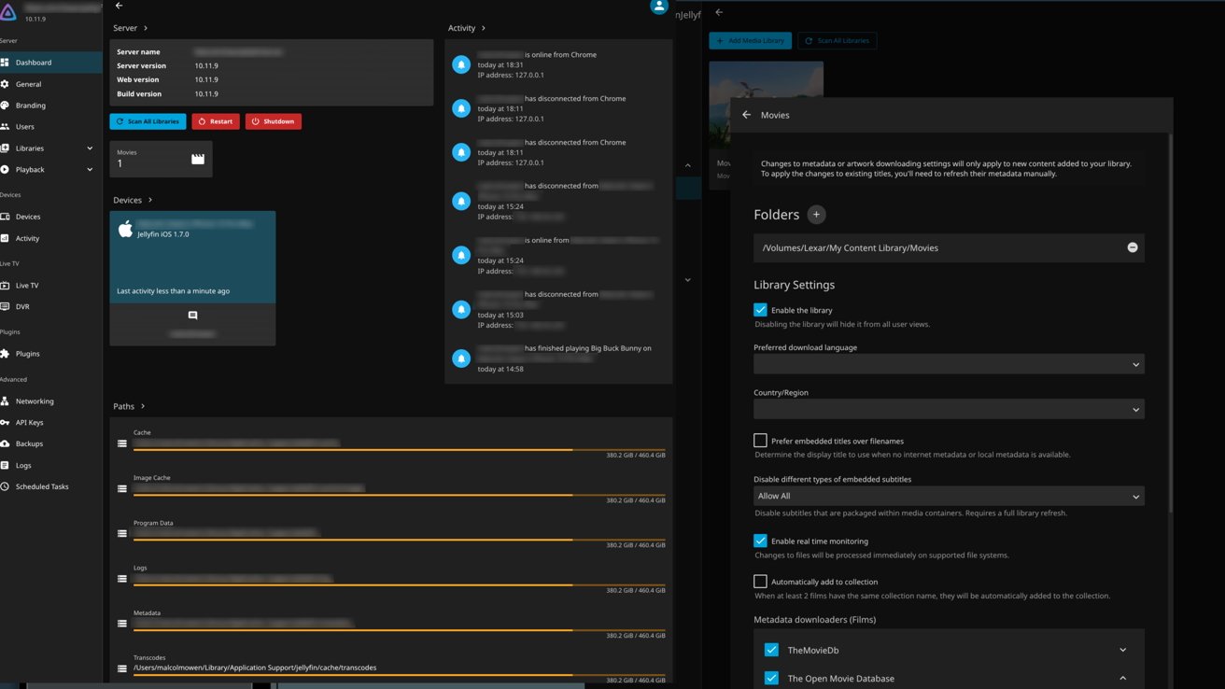The width and height of the screenshot is (1225, 689).
Task: Click the red Shutdown button
Action: [273, 121]
